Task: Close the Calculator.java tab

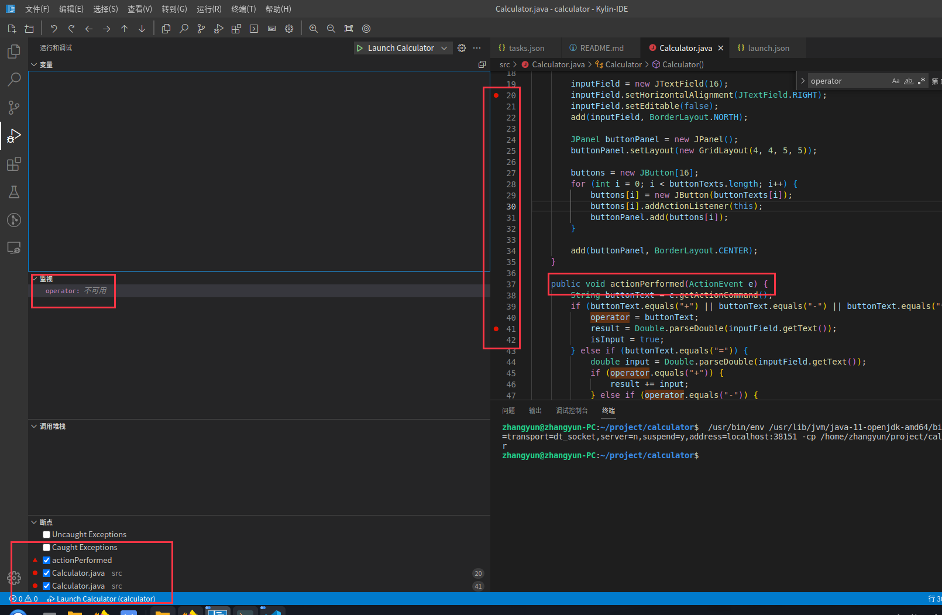Action: (721, 48)
